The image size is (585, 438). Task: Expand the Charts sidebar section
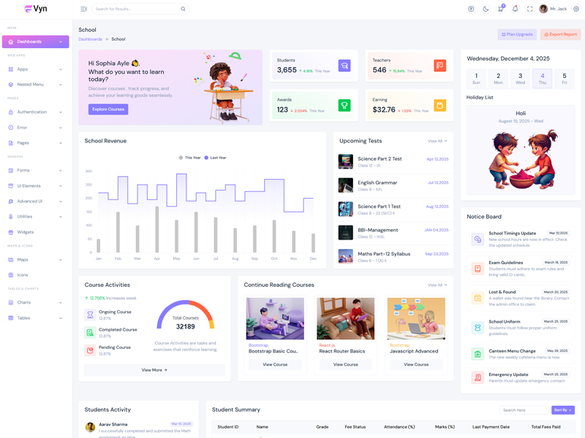coord(35,302)
